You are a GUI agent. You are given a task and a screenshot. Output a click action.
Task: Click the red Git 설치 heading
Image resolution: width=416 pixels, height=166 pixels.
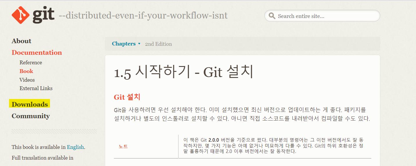pos(127,97)
